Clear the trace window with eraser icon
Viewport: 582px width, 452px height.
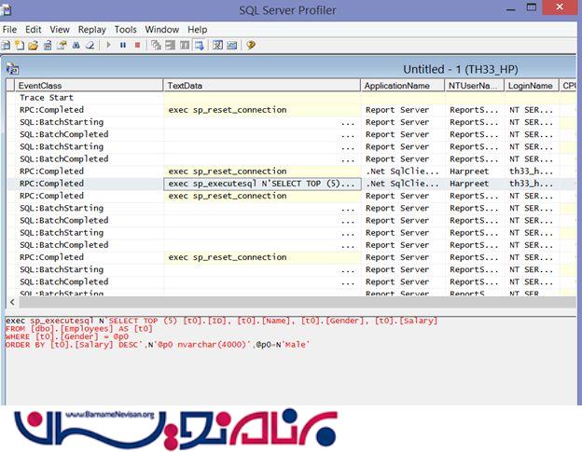pos(90,45)
